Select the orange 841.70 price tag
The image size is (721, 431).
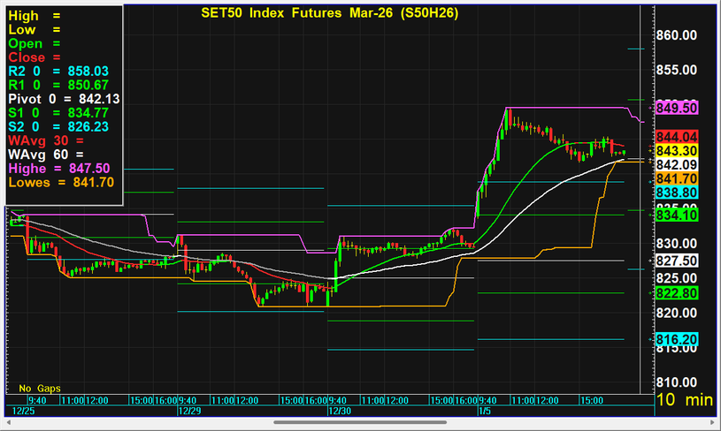(677, 178)
